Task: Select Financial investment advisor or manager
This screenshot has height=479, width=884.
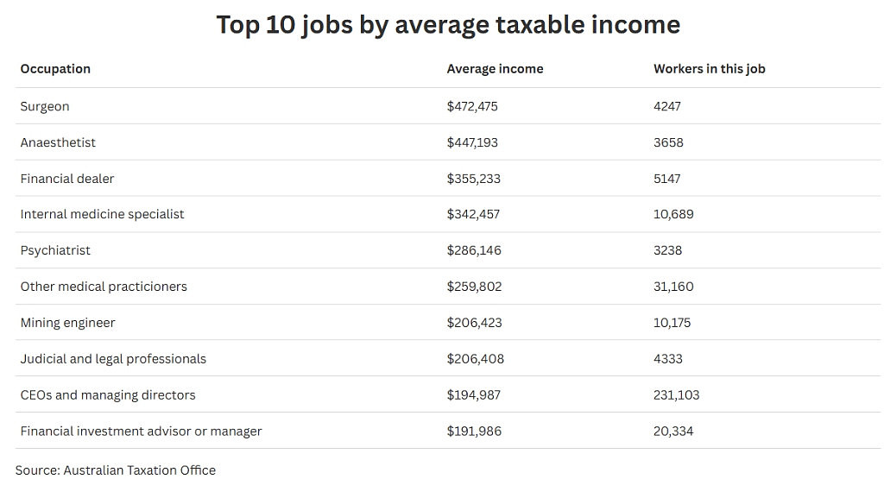Action: coord(141,432)
